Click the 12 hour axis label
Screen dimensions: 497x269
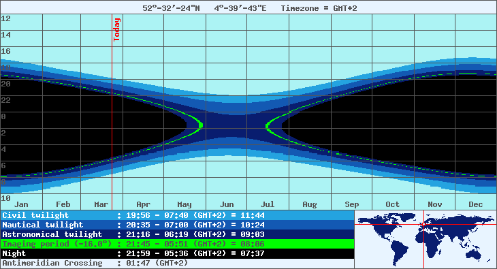5,18
